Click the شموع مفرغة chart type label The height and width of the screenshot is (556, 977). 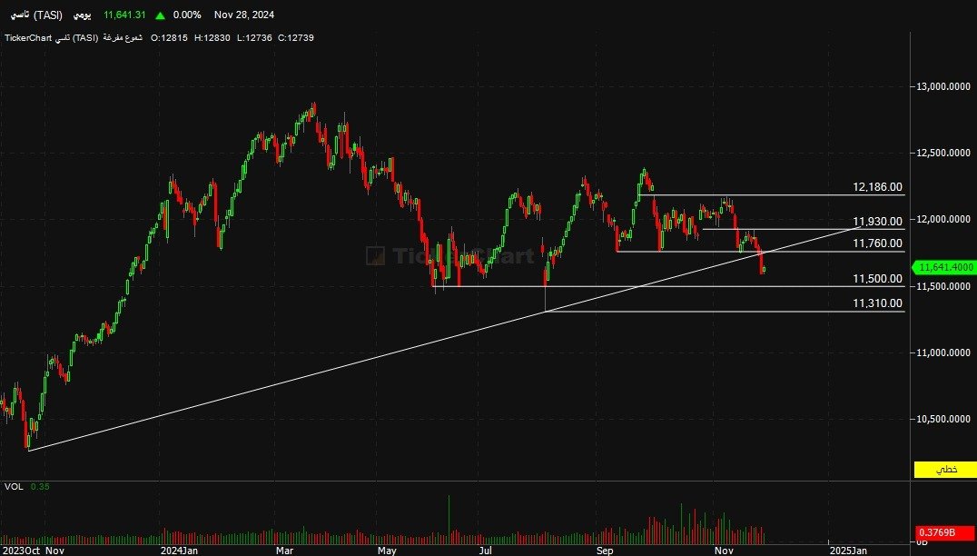click(x=123, y=38)
